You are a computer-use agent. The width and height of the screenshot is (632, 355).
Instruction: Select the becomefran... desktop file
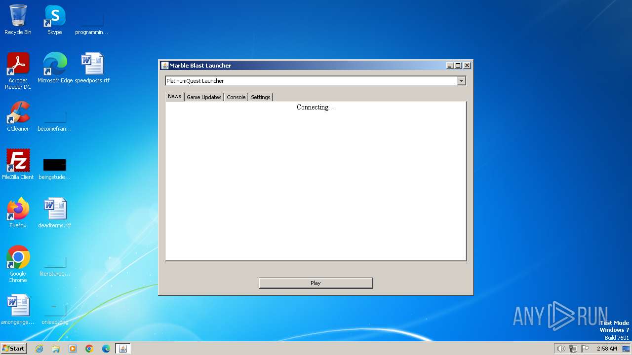pyautogui.click(x=54, y=121)
